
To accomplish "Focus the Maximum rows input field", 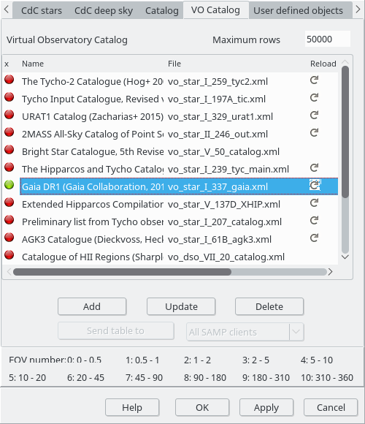I will (328, 39).
